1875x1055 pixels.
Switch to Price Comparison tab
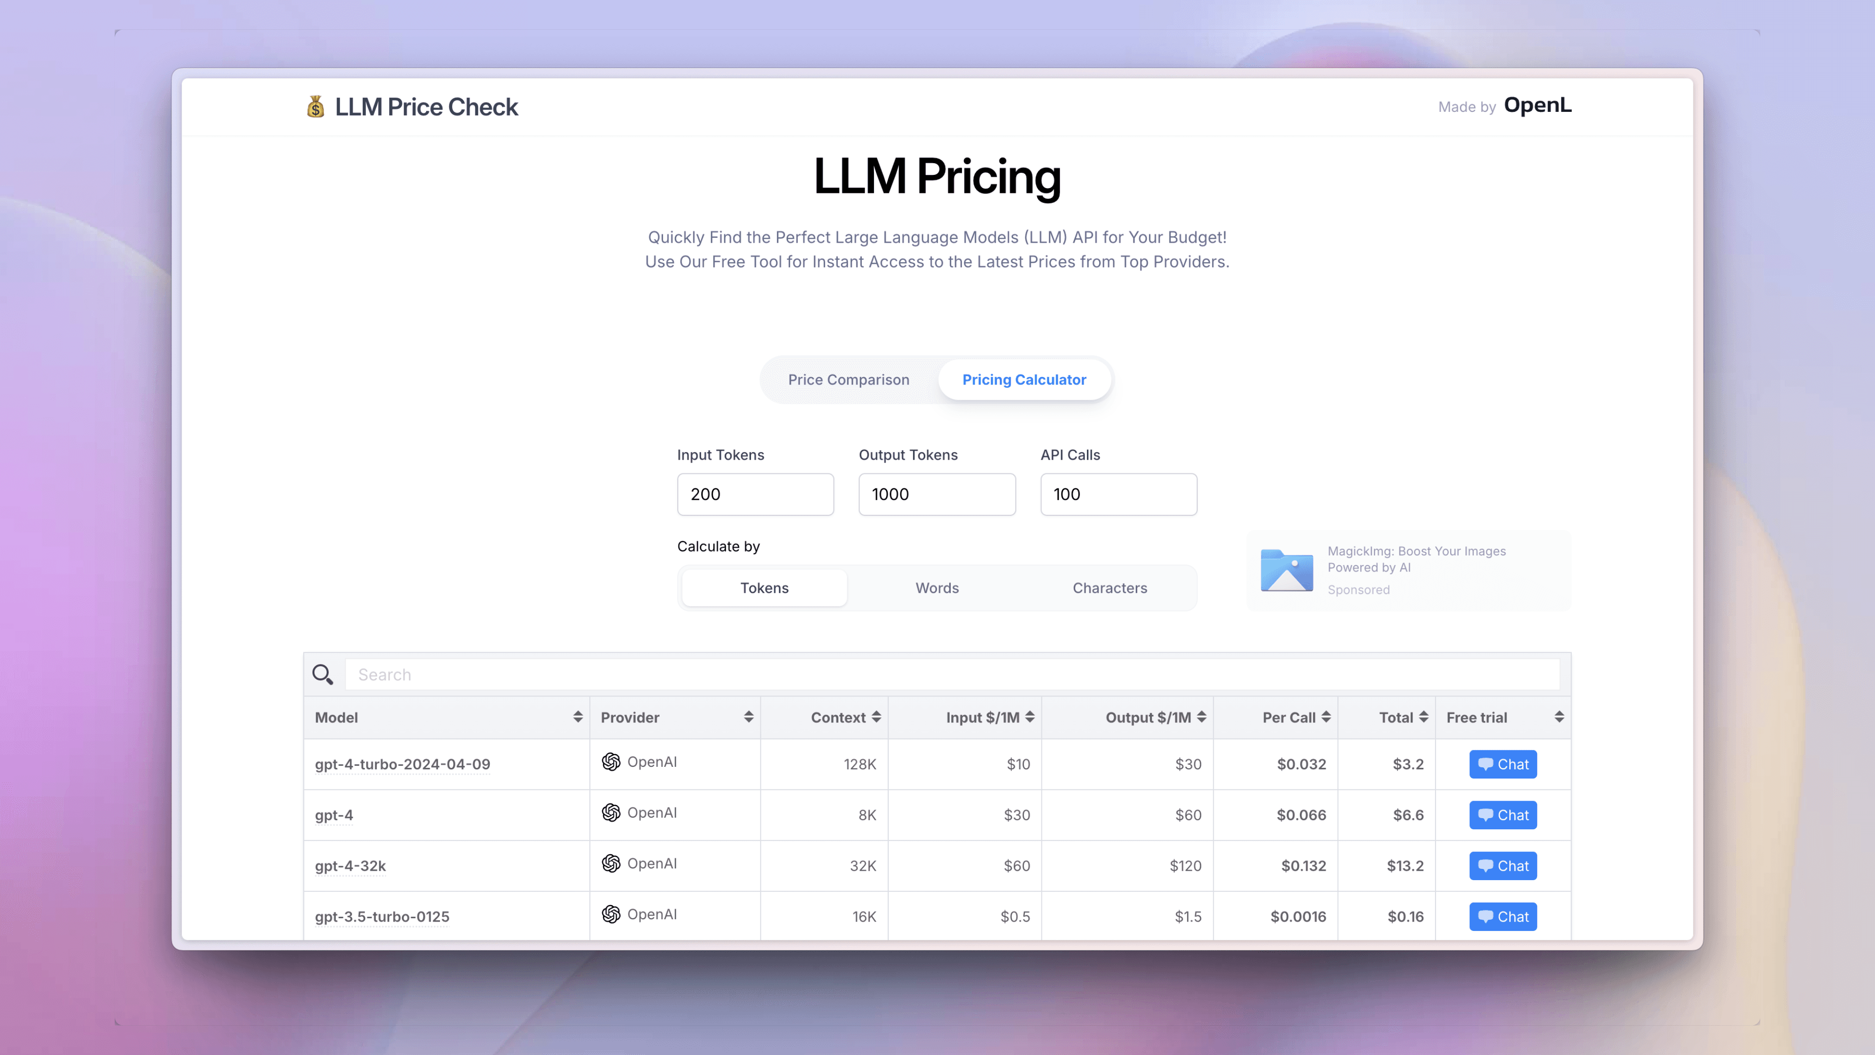[x=848, y=380]
